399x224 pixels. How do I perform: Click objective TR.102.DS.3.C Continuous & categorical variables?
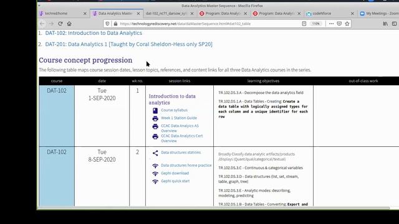[261, 168]
